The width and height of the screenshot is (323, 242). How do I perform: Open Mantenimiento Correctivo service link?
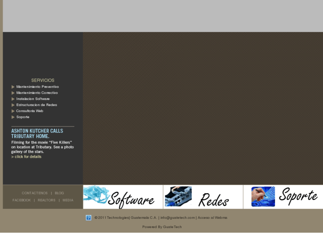[x=37, y=93]
